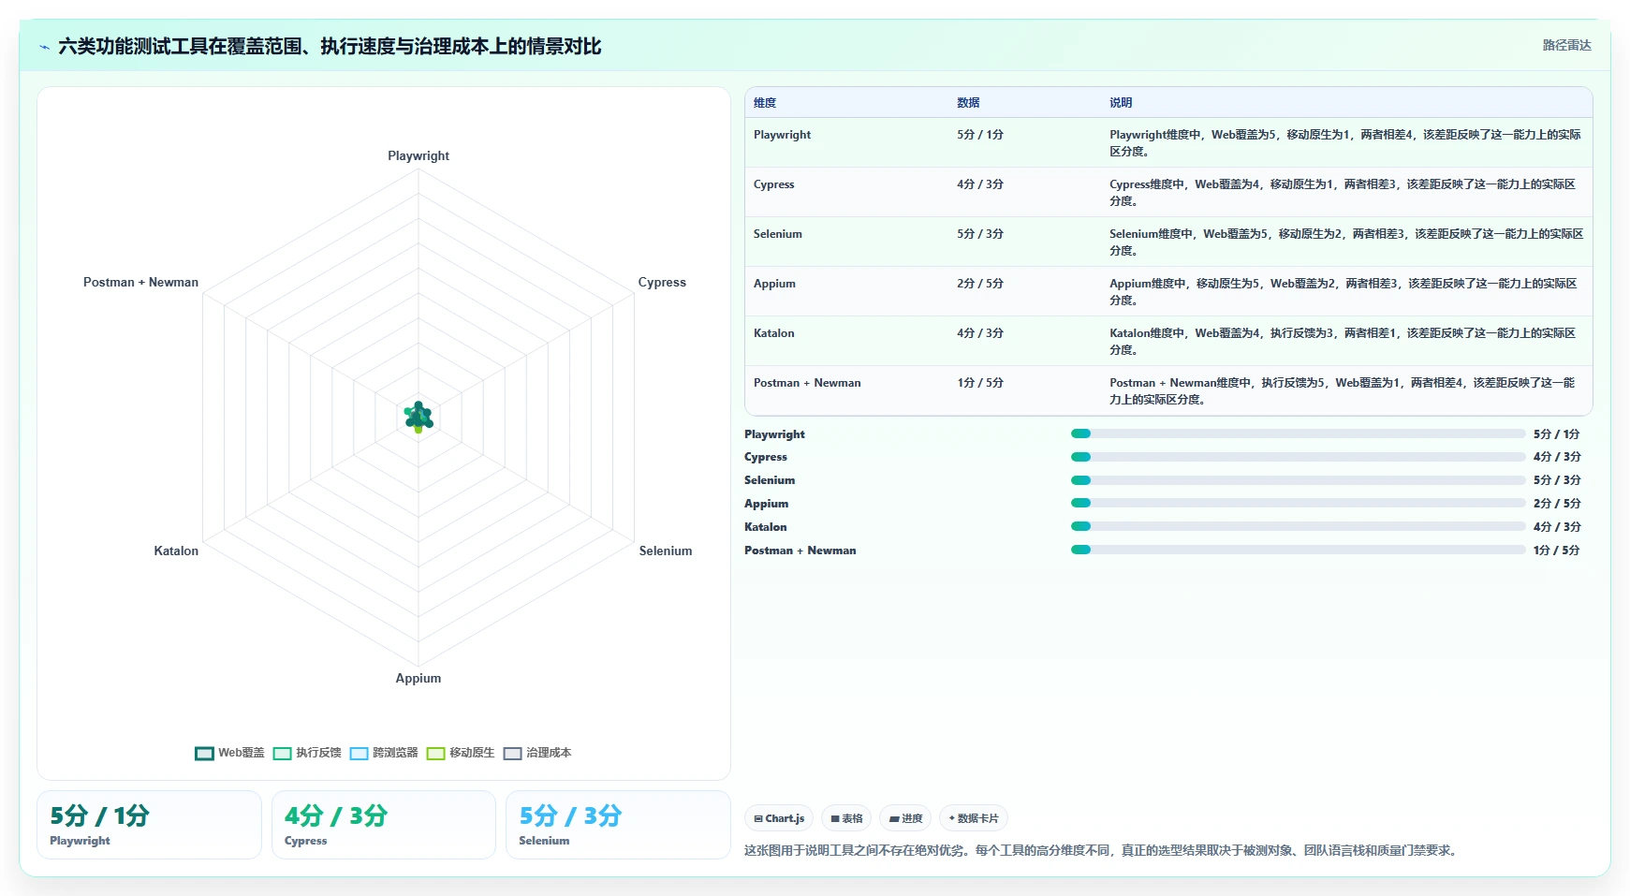The image size is (1630, 896).
Task: Select the 数据 column header
Action: pos(968,103)
